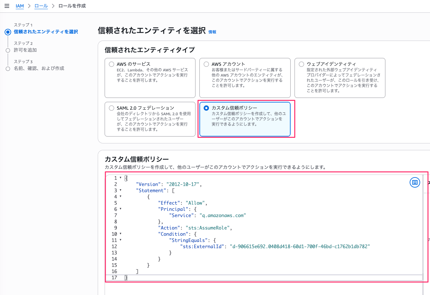The height and width of the screenshot is (295, 430).
Task: Click the "2012-10-17" version value
Action: pos(183,184)
